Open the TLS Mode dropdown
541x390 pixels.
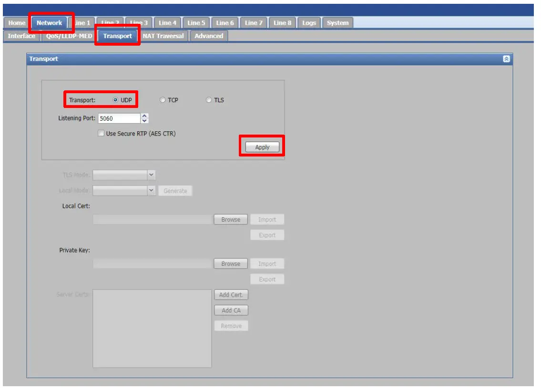point(124,175)
